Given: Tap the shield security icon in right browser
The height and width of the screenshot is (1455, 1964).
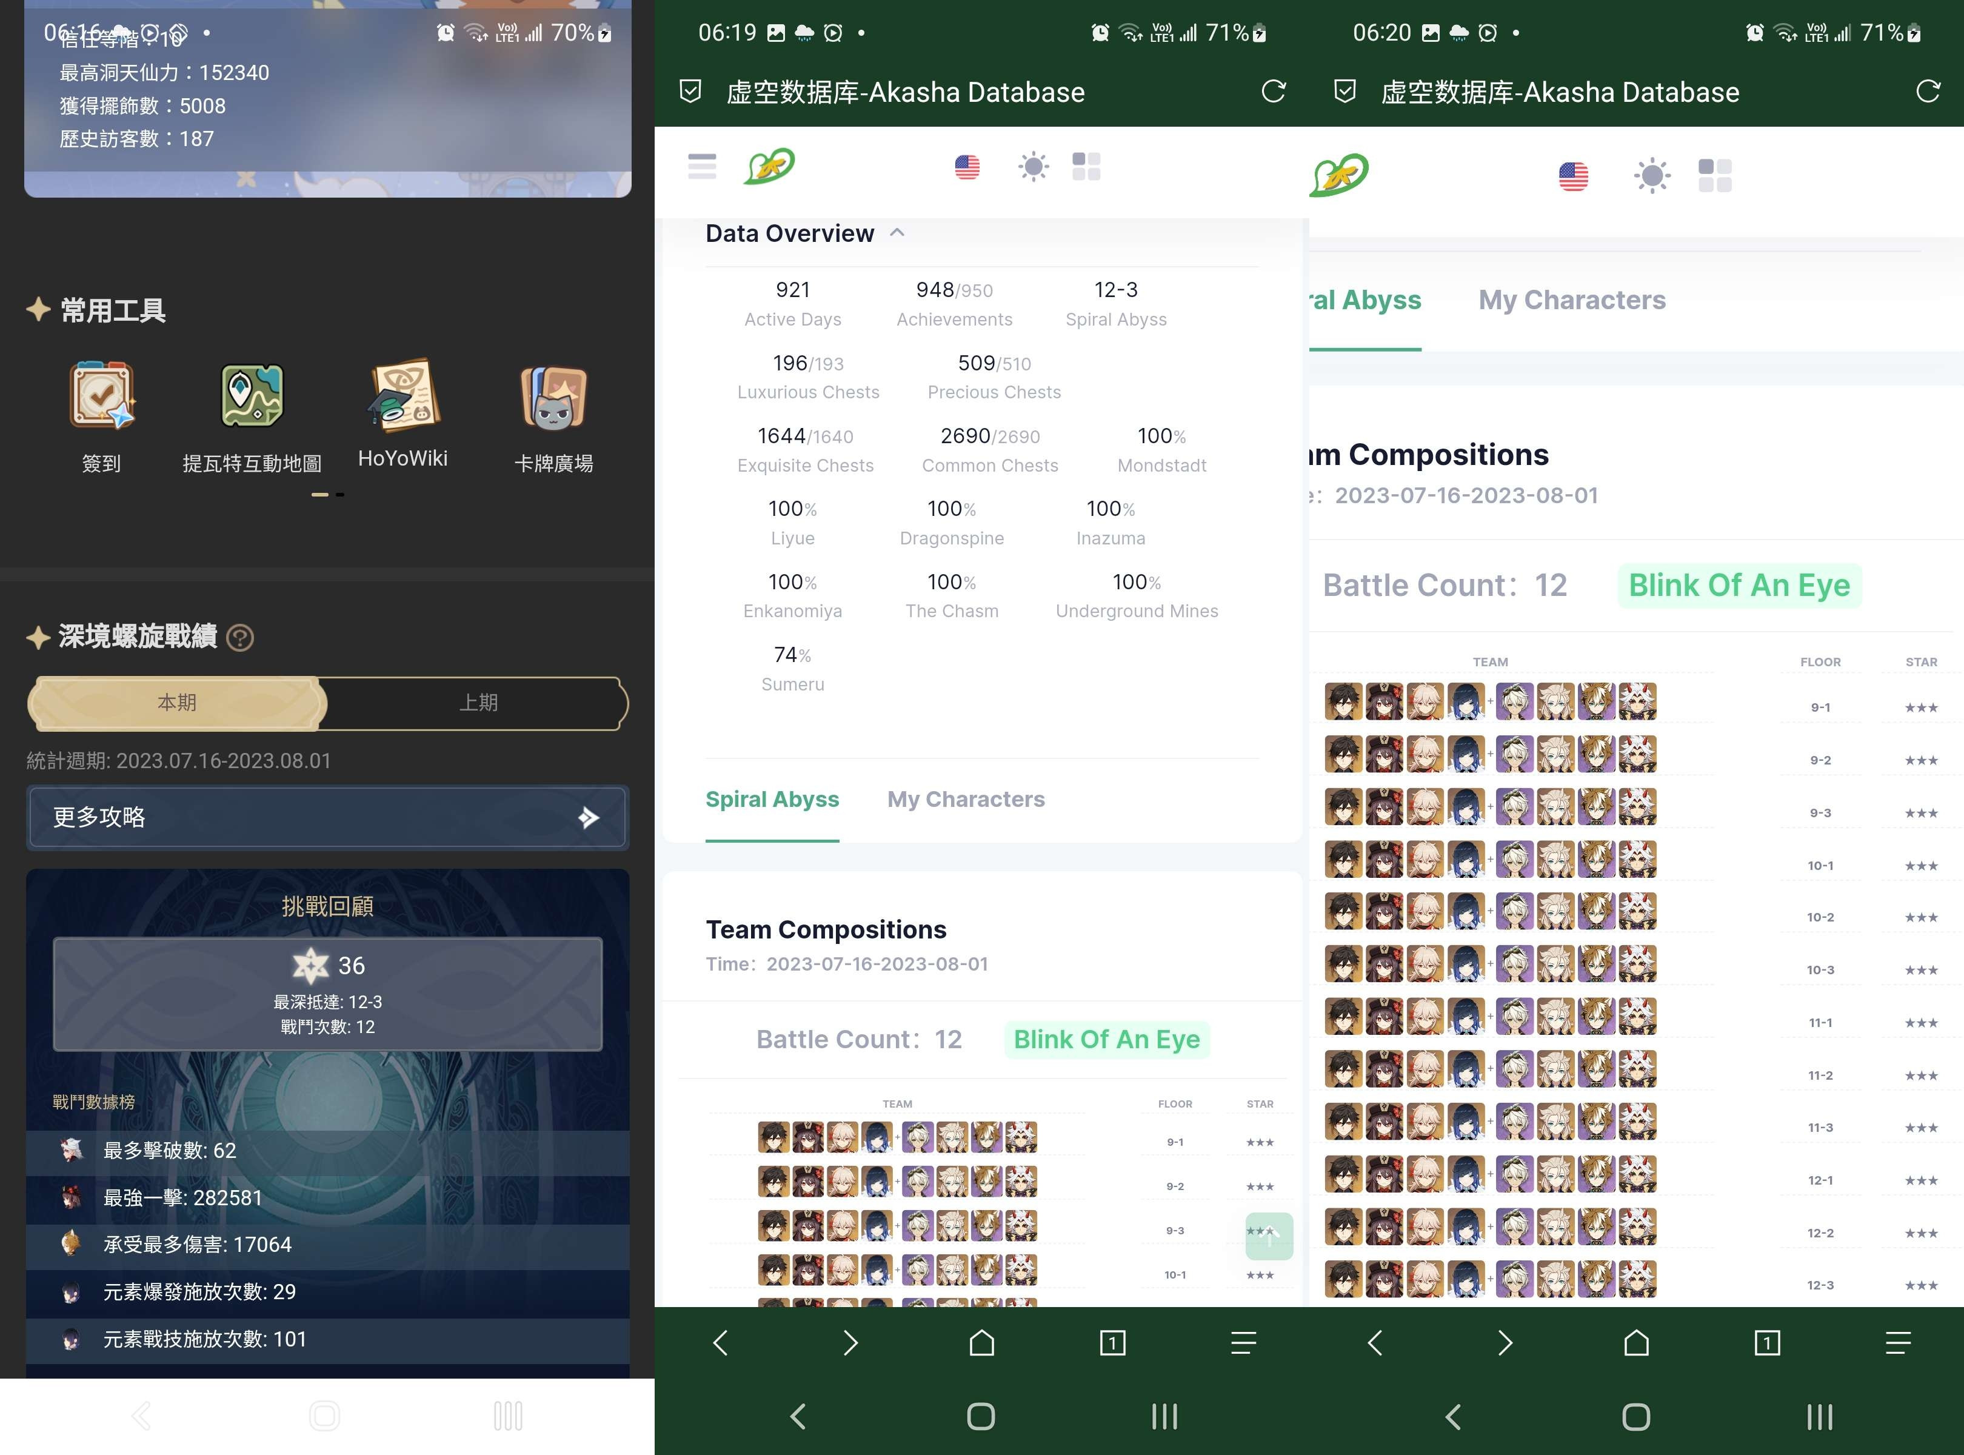Looking at the screenshot, I should point(1345,92).
